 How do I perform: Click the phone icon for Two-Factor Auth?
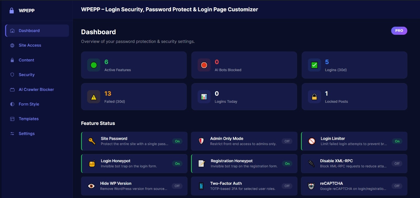pyautogui.click(x=201, y=186)
